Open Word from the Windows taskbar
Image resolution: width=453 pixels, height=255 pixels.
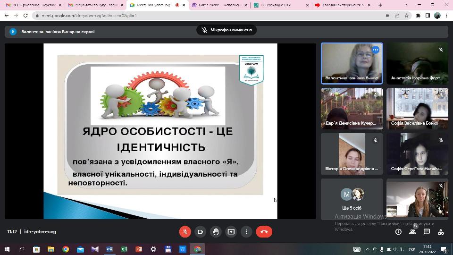tap(109, 249)
